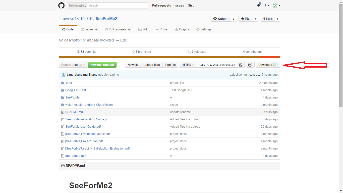
Task: Click the New pull request button
Action: tap(102, 65)
